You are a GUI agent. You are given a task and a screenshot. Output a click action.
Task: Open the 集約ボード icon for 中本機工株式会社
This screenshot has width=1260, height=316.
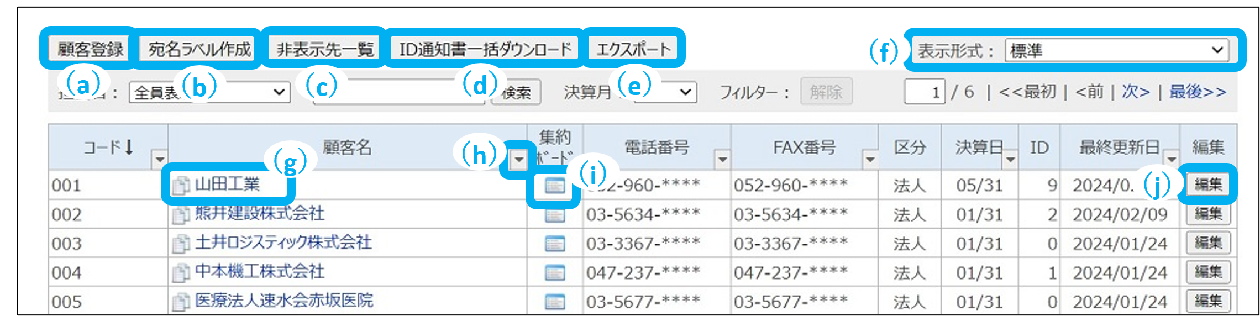coord(554,273)
